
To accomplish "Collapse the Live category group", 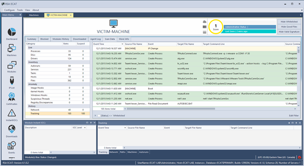I will click(x=30, y=47).
